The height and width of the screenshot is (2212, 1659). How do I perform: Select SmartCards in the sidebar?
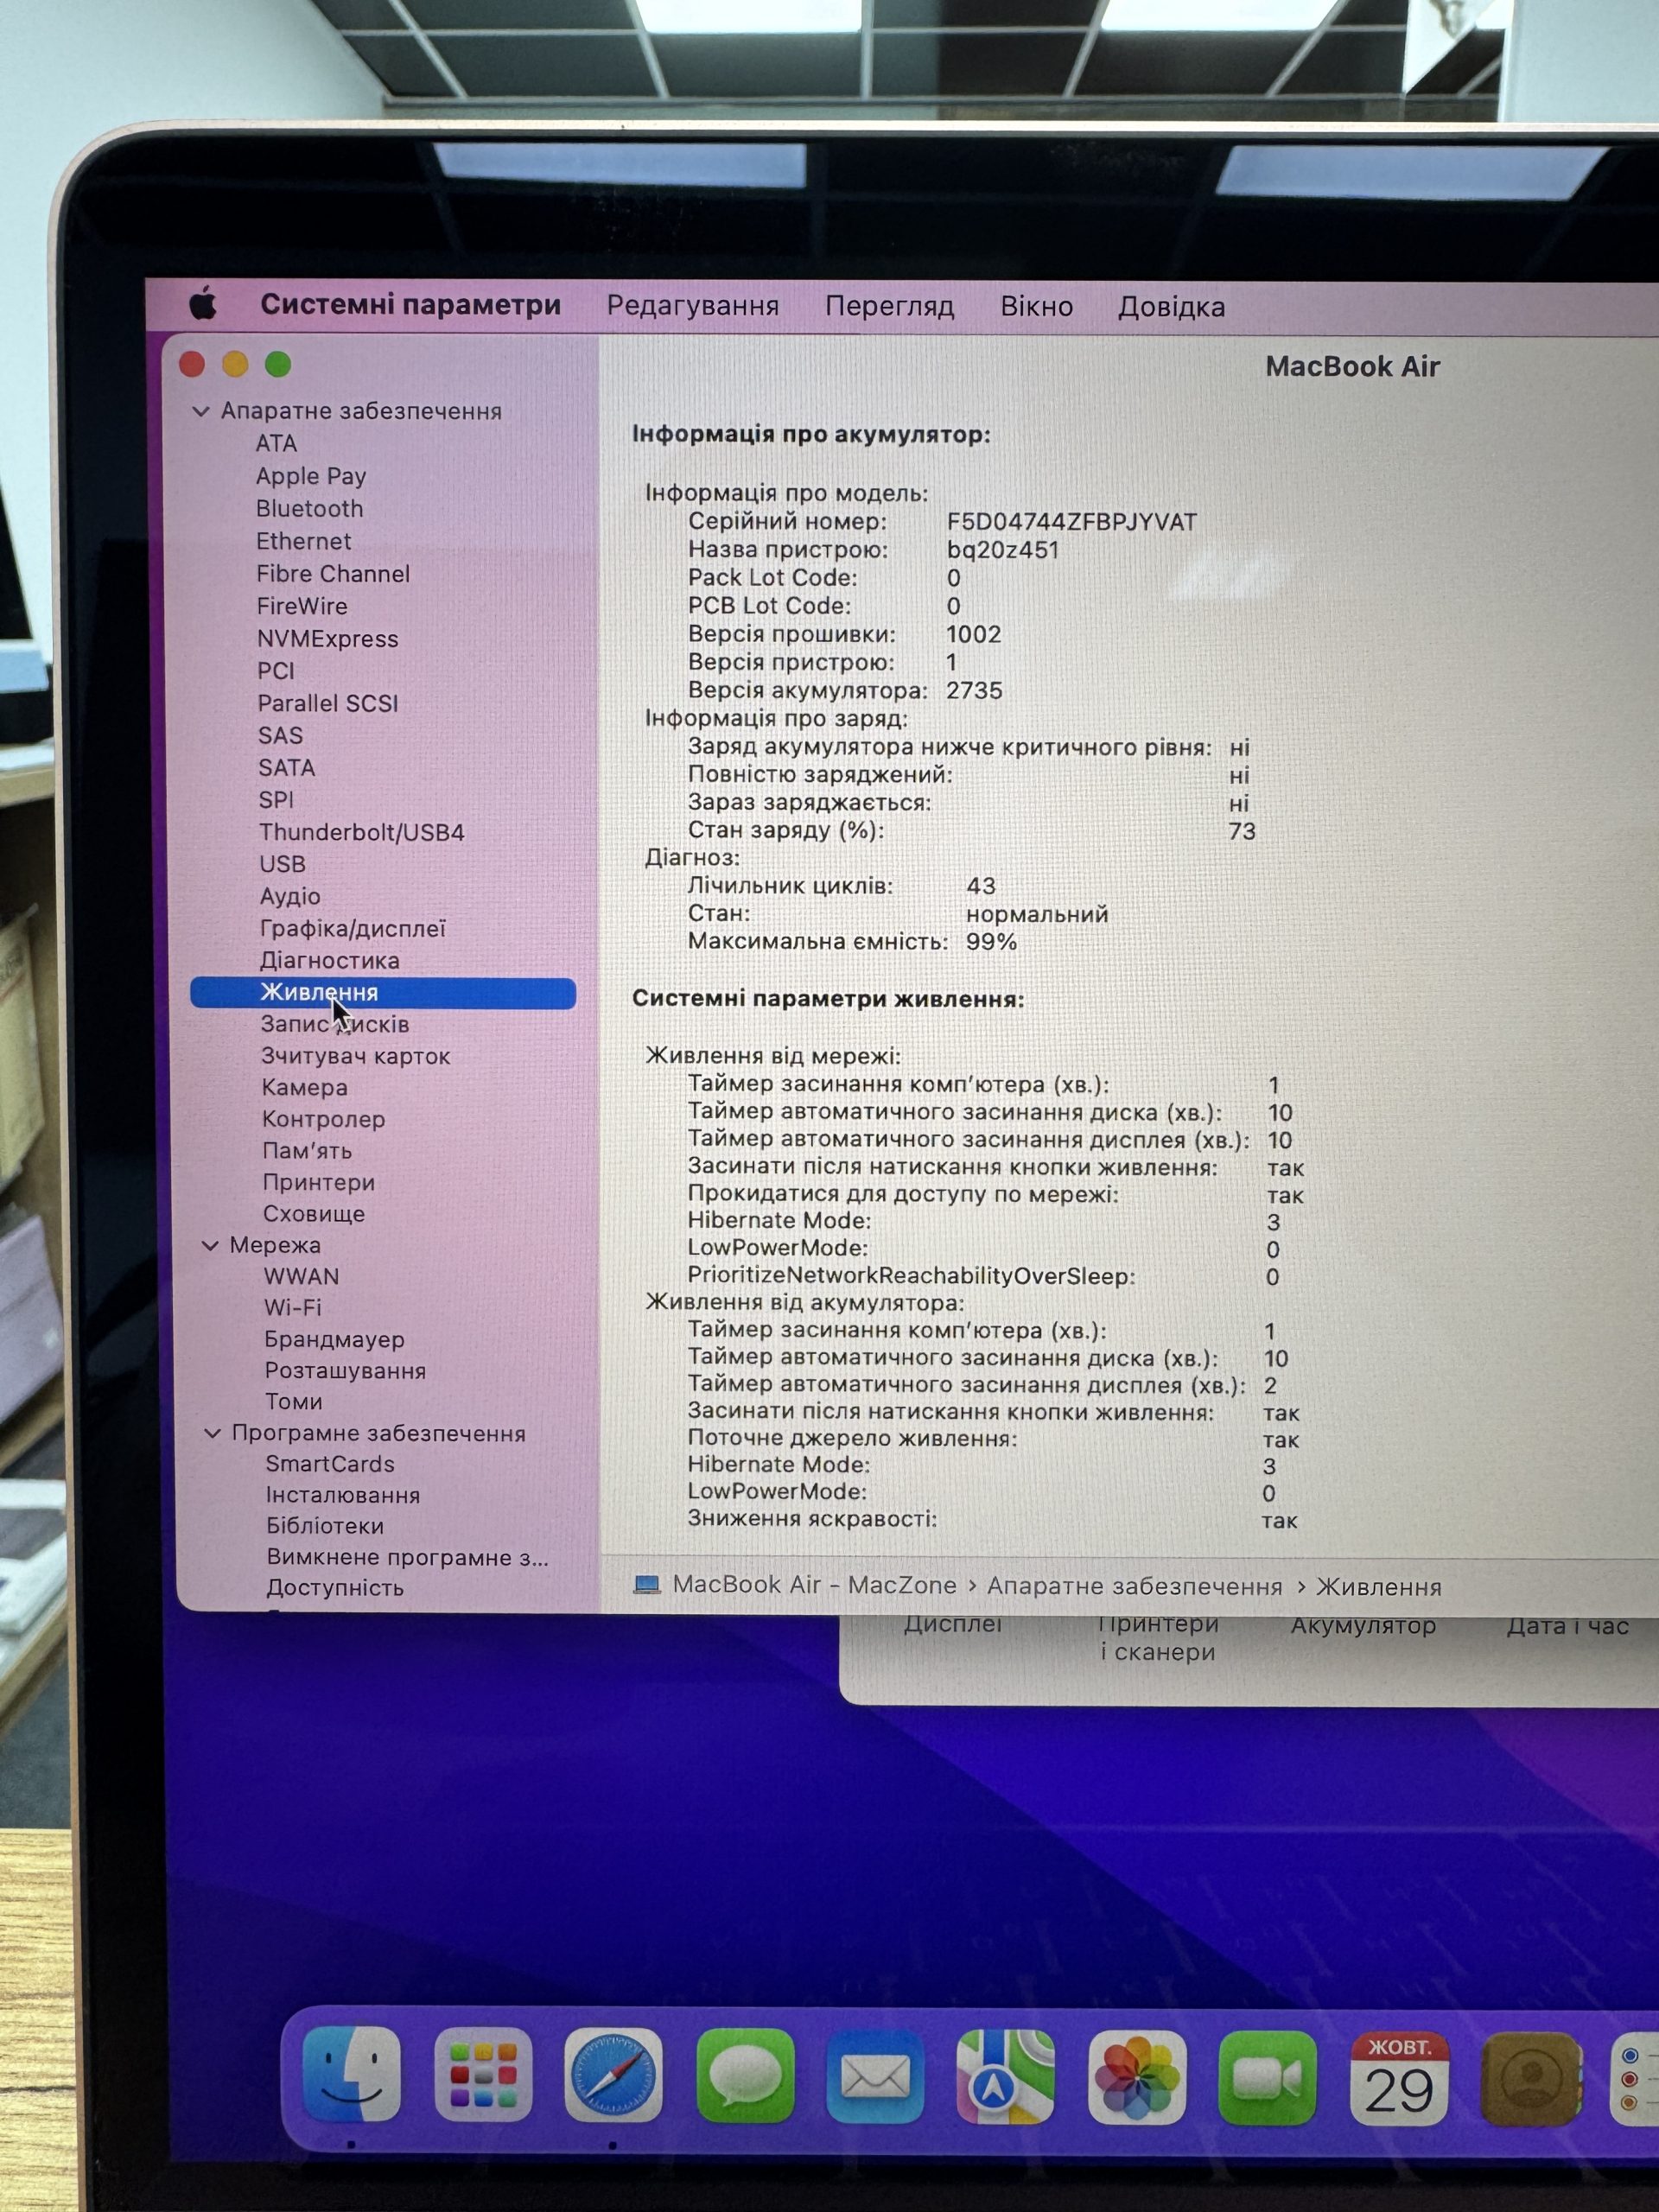click(x=330, y=1463)
